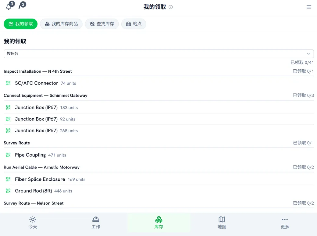The width and height of the screenshot is (317, 236).
Task: Go to 地图 in bottom navigation
Action: 222,223
